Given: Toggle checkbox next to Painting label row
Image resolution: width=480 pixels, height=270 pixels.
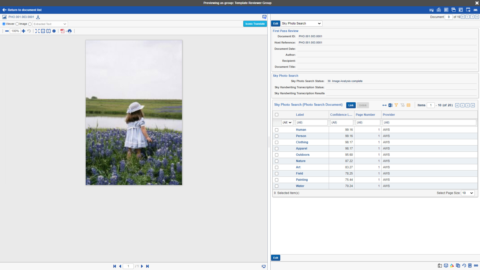Looking at the screenshot, I should 276,180.
